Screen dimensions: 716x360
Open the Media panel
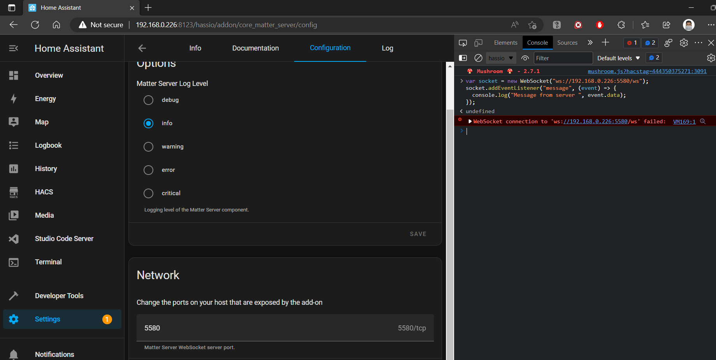[62, 215]
